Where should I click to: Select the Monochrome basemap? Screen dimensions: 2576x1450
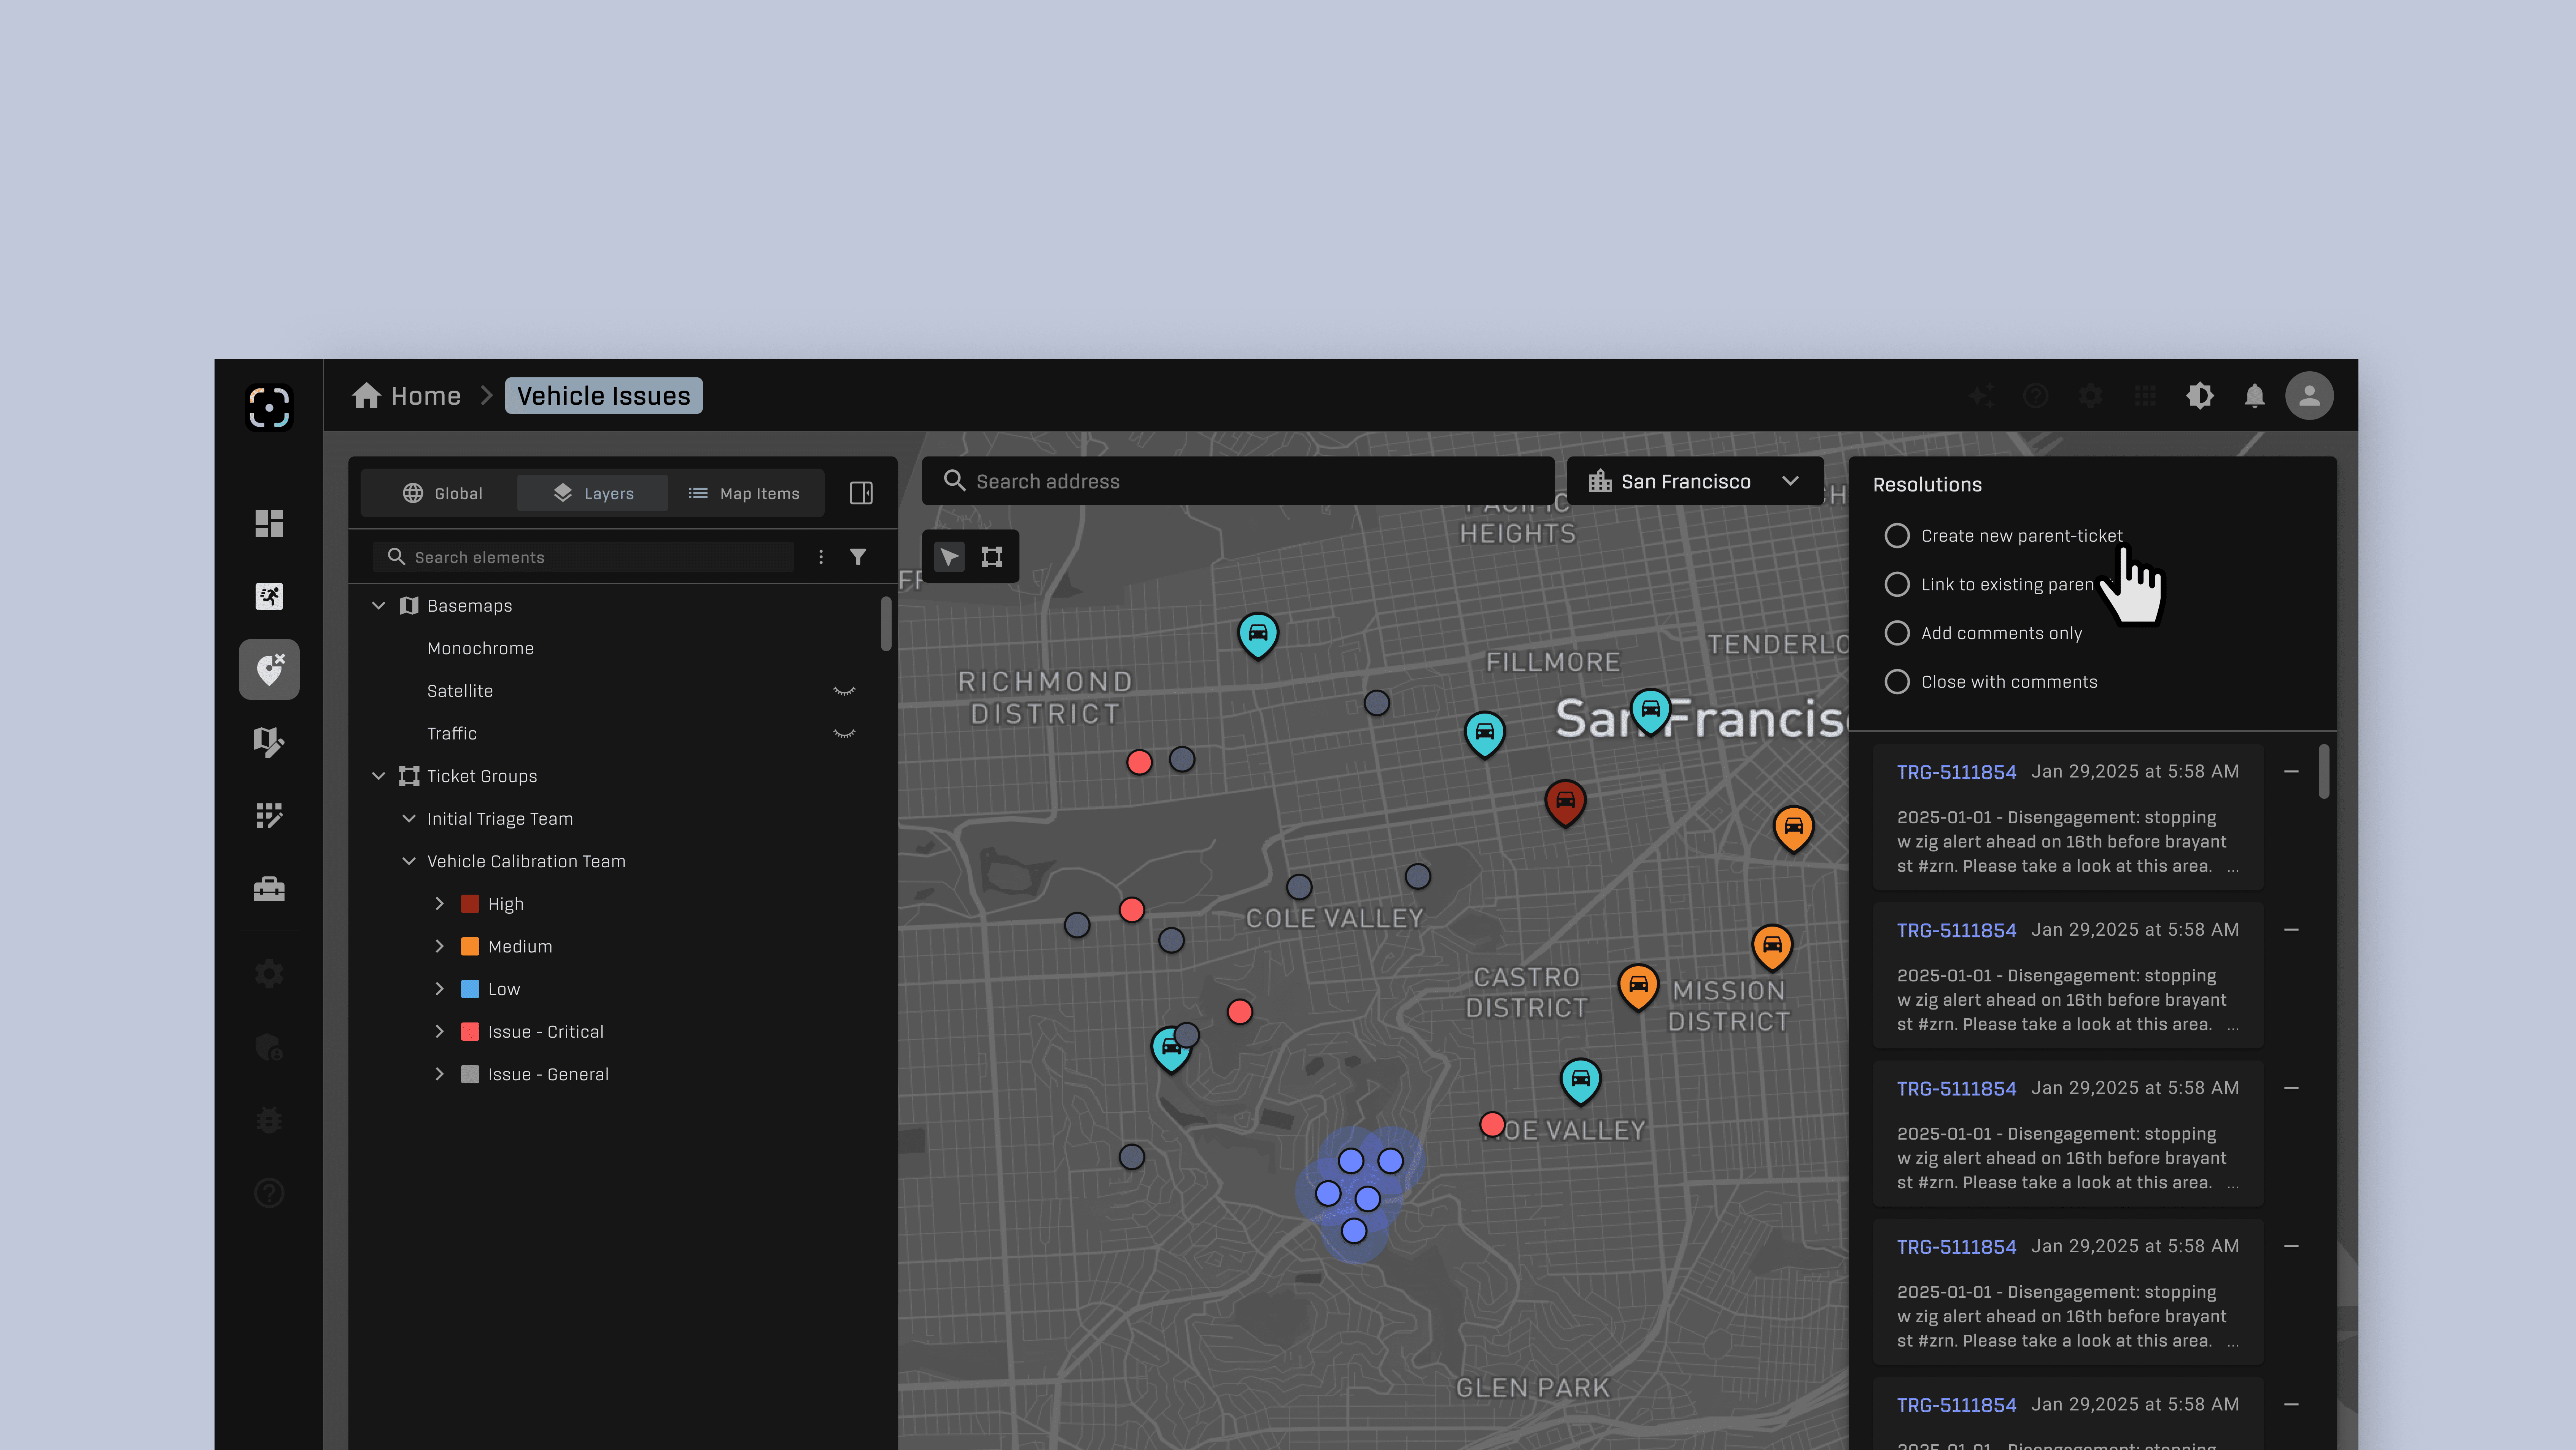pos(480,649)
